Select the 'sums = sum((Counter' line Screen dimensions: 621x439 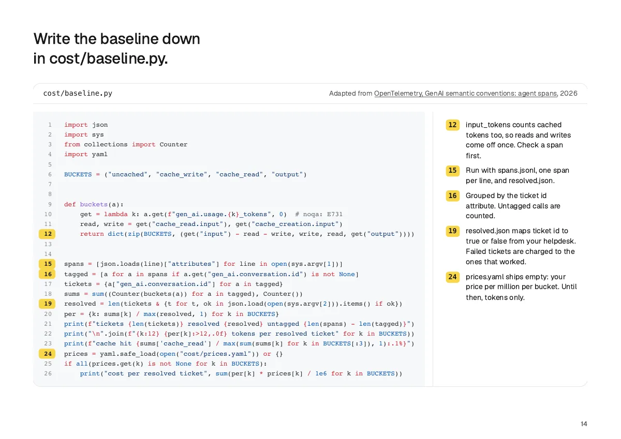coord(183,294)
